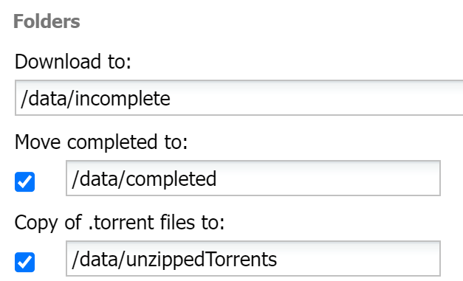Place cursor in the .torrent copy folder field
This screenshot has width=463, height=281.
click(x=253, y=259)
